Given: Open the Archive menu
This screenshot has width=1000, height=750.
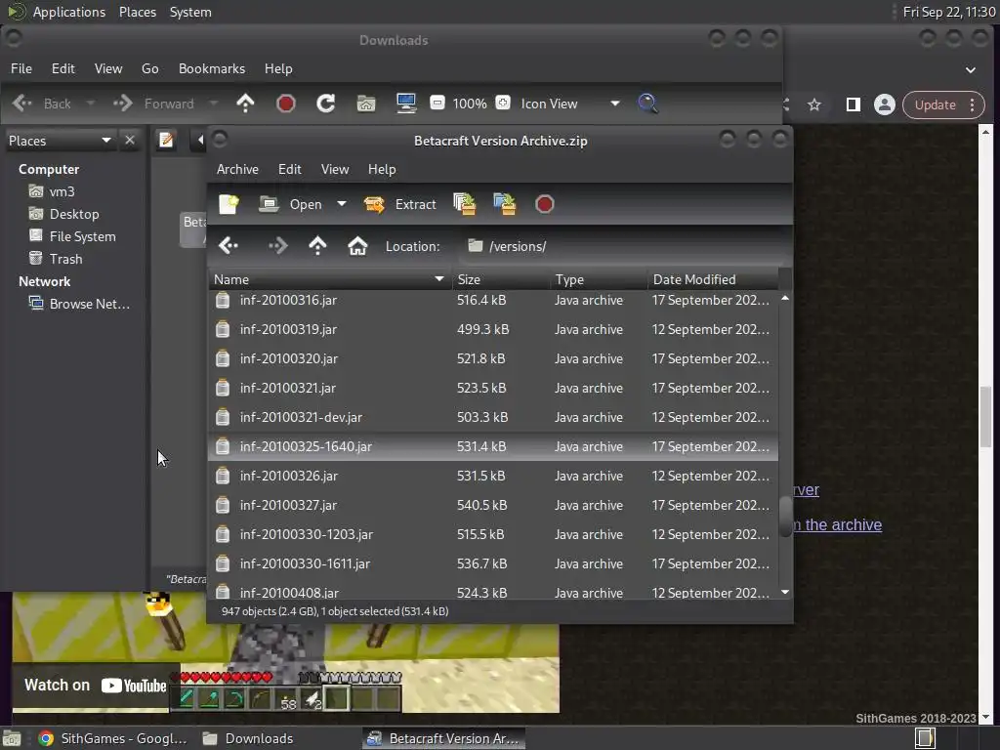Looking at the screenshot, I should pyautogui.click(x=237, y=169).
